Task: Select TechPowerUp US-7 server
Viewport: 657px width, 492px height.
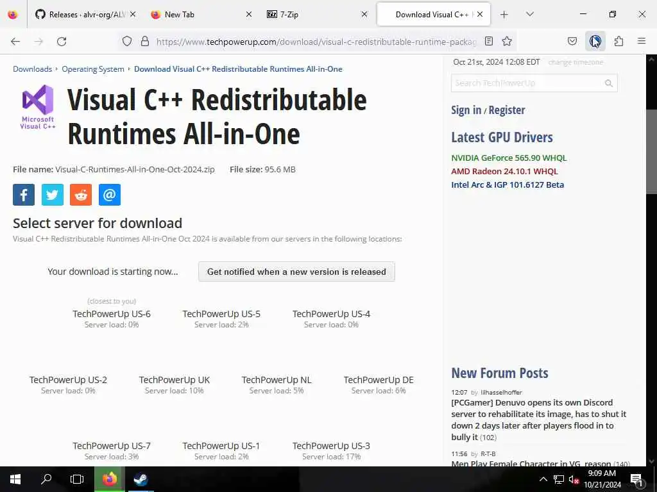Action: click(112, 450)
